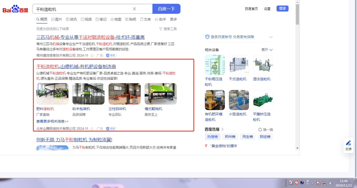Open 设置 in the top bar
The height and width of the screenshot is (188, 357).
coord(267,9)
